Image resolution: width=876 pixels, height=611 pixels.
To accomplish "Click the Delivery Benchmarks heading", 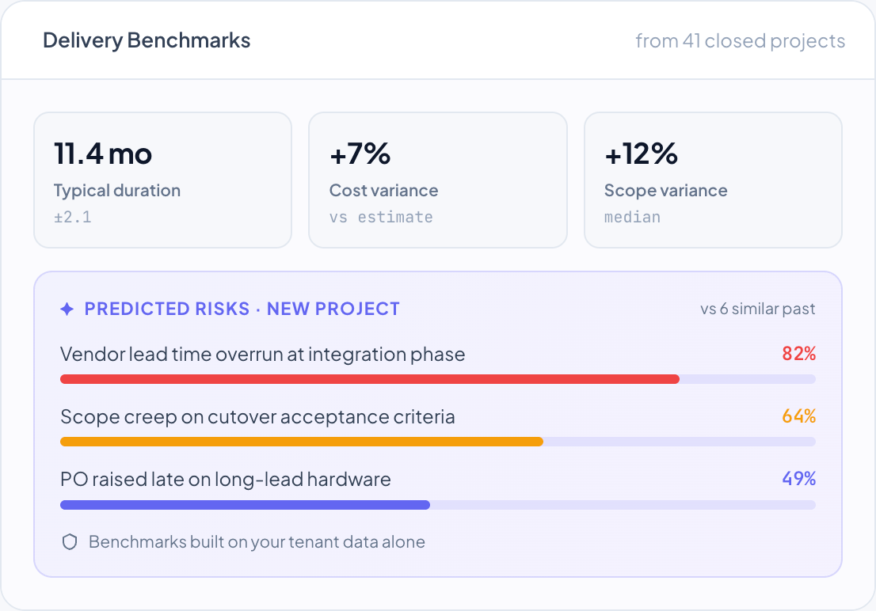I will pos(147,40).
